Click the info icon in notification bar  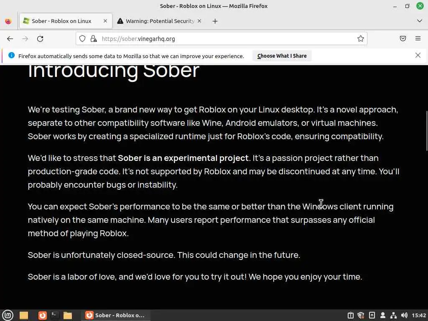coord(11,56)
